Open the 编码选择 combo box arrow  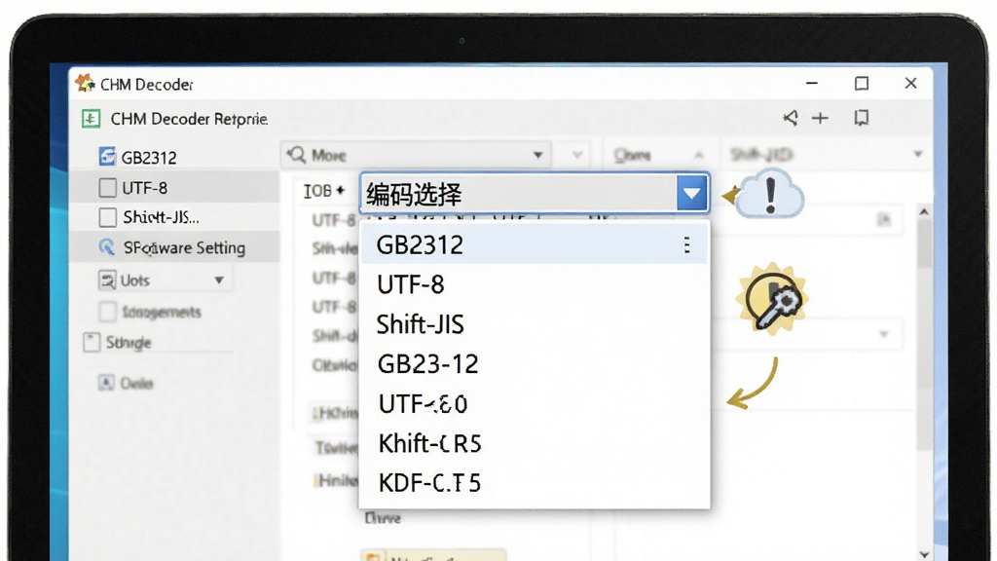692,194
